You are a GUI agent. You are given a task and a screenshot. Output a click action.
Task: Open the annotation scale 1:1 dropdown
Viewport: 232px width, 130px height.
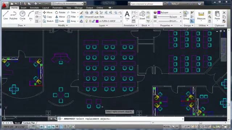tap(186, 127)
